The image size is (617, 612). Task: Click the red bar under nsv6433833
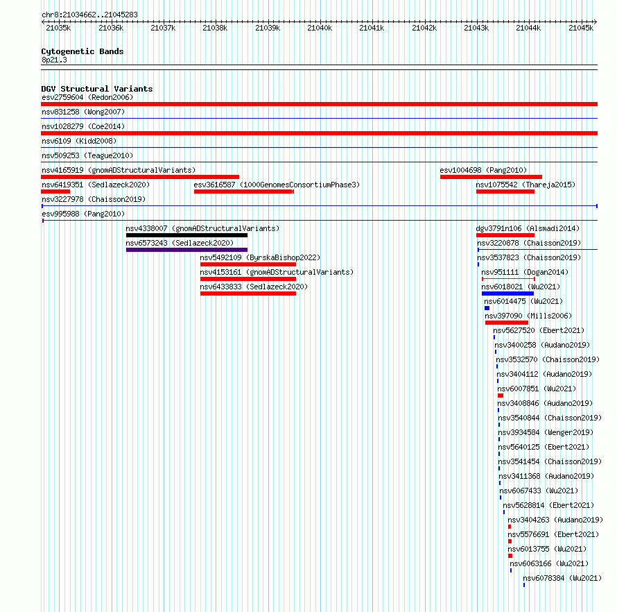(248, 294)
